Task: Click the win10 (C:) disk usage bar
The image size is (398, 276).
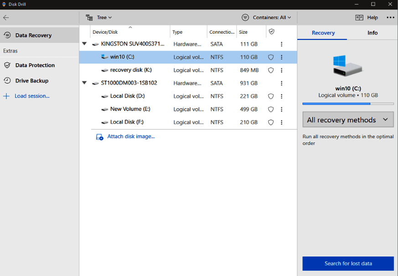Action: 348,104
